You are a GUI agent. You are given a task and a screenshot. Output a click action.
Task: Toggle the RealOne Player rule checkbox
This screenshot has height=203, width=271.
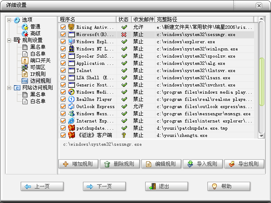(x=63, y=99)
